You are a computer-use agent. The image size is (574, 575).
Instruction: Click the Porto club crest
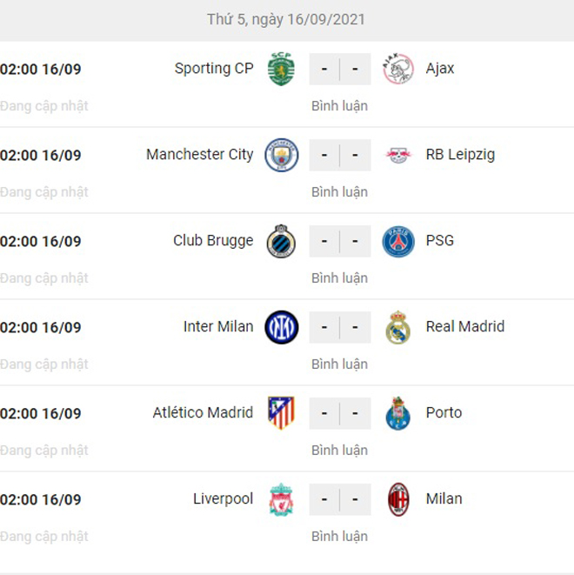pyautogui.click(x=398, y=413)
